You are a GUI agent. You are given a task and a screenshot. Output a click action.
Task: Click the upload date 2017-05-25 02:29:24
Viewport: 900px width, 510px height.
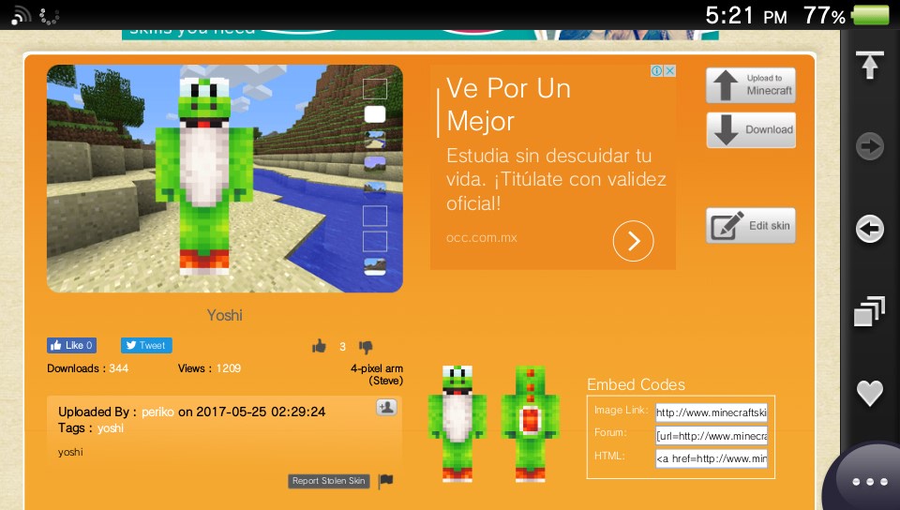(x=261, y=412)
